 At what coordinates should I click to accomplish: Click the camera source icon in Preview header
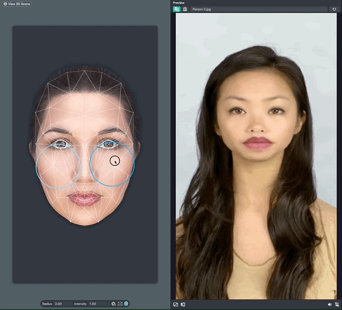pos(185,9)
